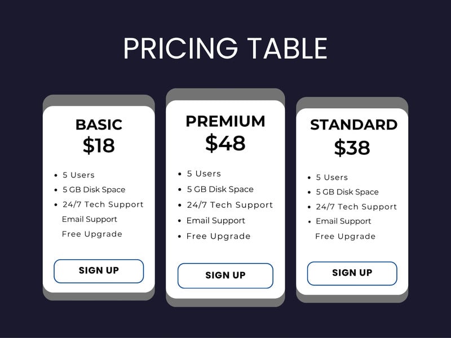
Task: Click the $38 price text
Action: pyautogui.click(x=352, y=148)
